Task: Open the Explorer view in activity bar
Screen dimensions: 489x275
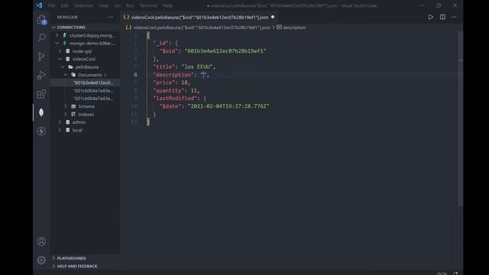Action: coord(42,20)
